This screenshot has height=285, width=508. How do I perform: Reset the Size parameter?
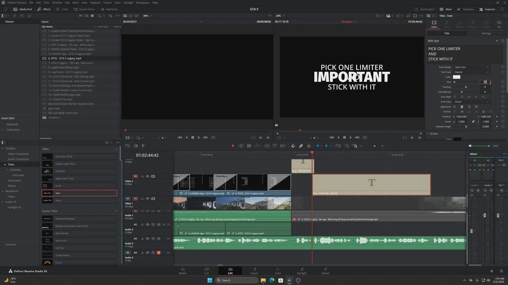tap(503, 82)
